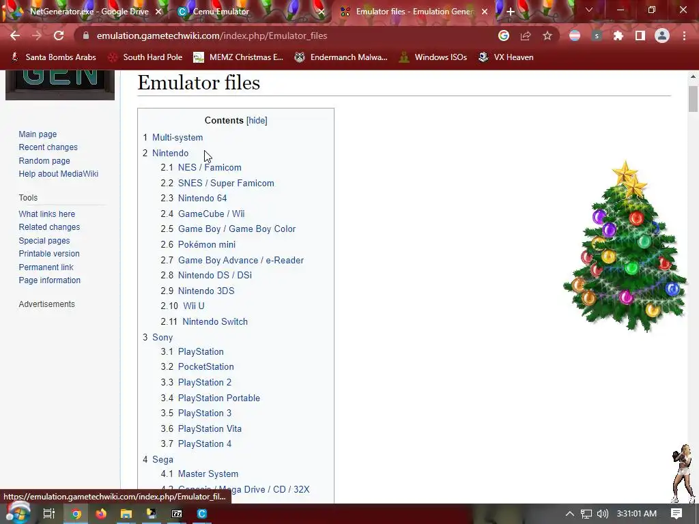Jump to Multi-system section
699x524 pixels.
tap(177, 137)
